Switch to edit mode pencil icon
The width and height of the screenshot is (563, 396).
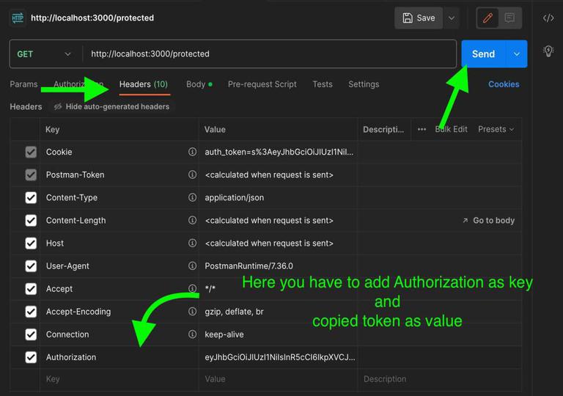tap(487, 18)
